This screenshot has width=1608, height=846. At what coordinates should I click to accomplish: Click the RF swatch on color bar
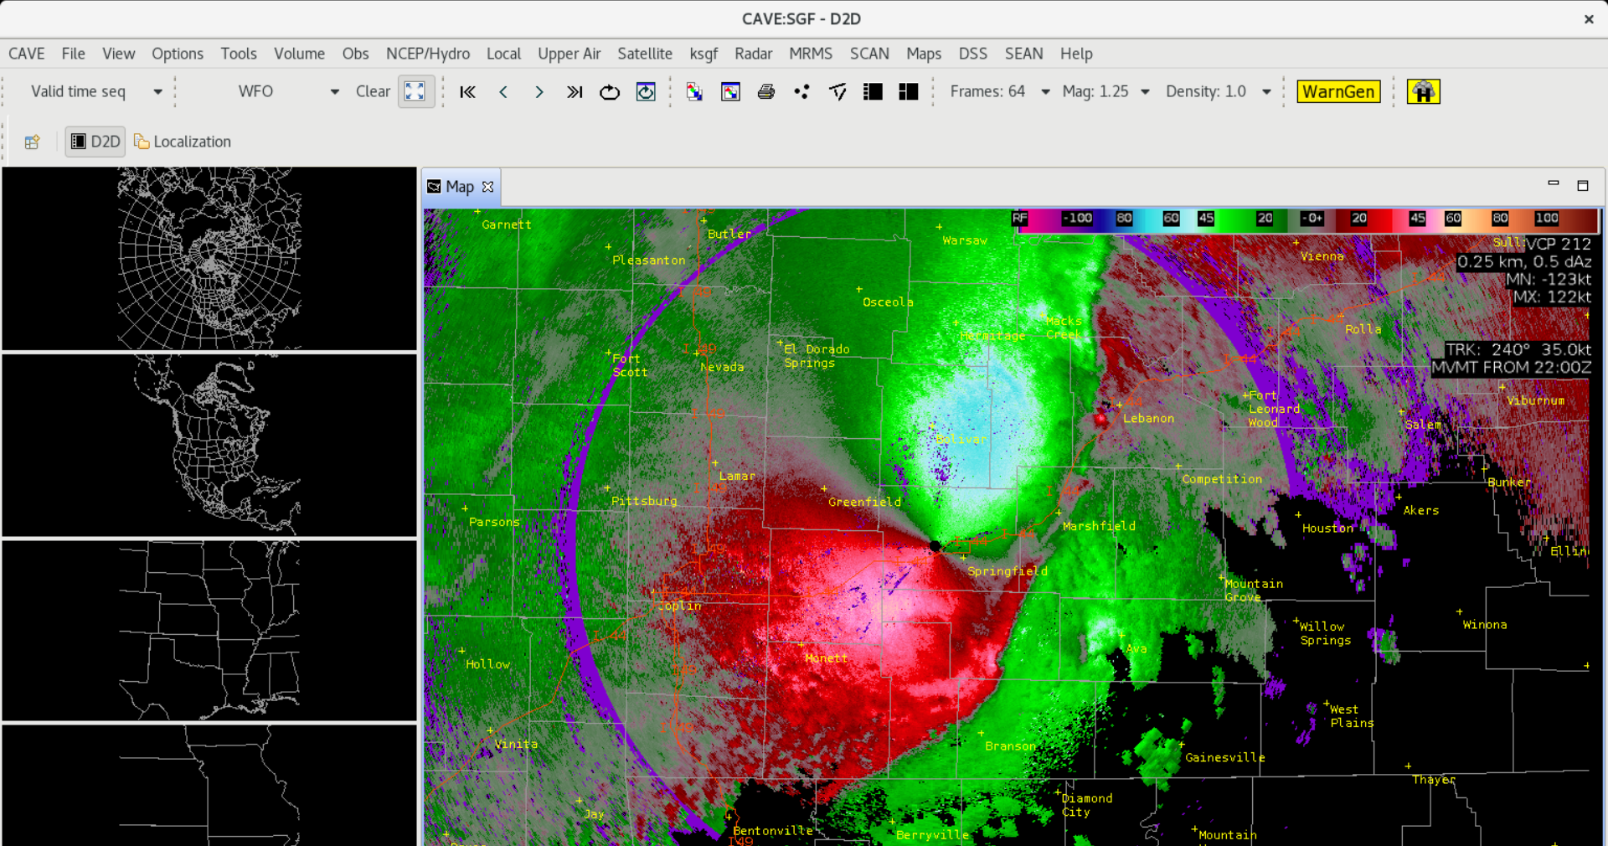coord(1019,219)
